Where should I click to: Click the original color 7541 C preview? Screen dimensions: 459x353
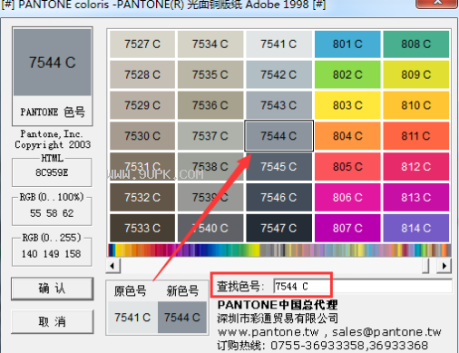(x=132, y=318)
